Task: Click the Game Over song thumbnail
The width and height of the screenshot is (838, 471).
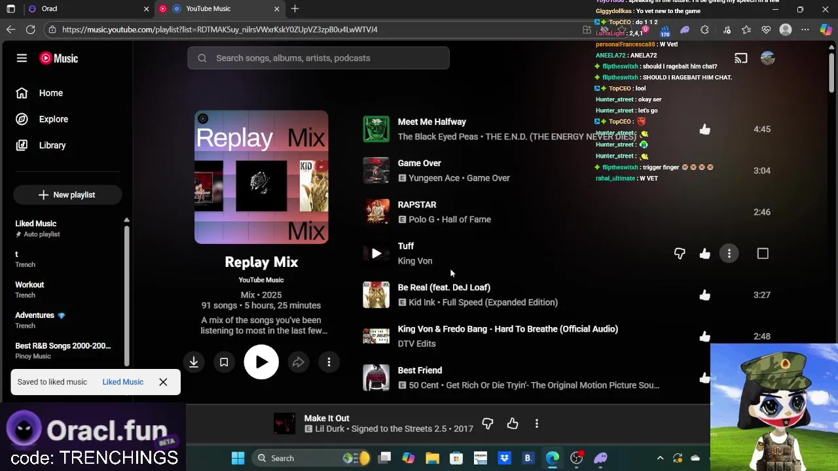Action: [x=376, y=170]
